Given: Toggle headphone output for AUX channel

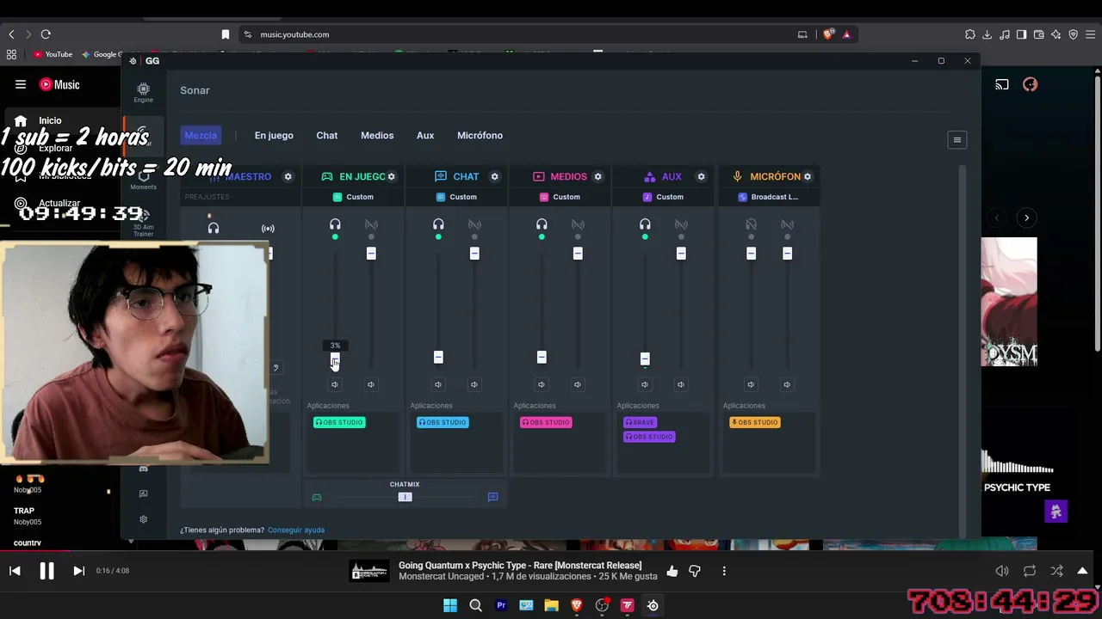Looking at the screenshot, I should pos(645,225).
